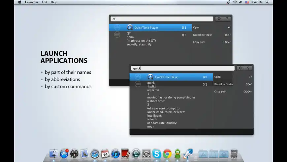Viewport: 287px width, 162px height.
Task: Select QuickTime Player result in 'qt' window
Action: (x=150, y=27)
